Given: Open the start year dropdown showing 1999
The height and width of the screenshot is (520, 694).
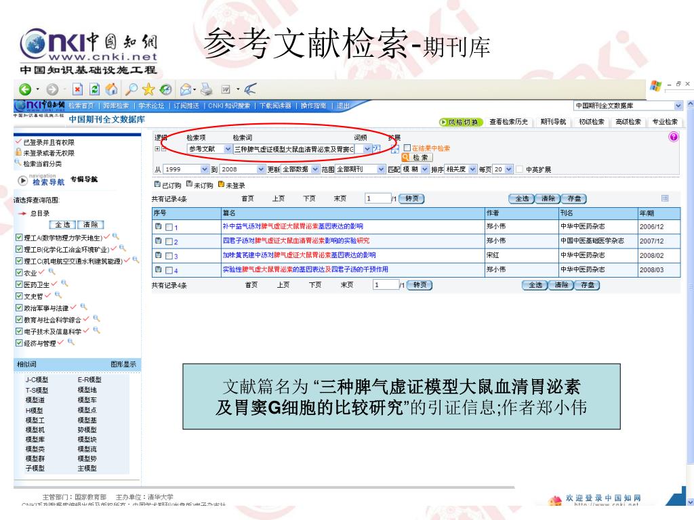Looking at the screenshot, I should (x=186, y=169).
